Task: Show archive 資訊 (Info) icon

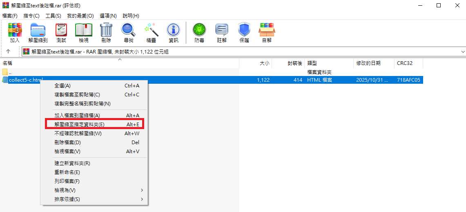Action: coord(174,33)
